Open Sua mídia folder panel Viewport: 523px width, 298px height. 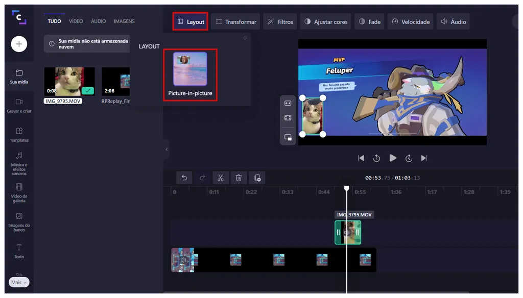pyautogui.click(x=19, y=77)
